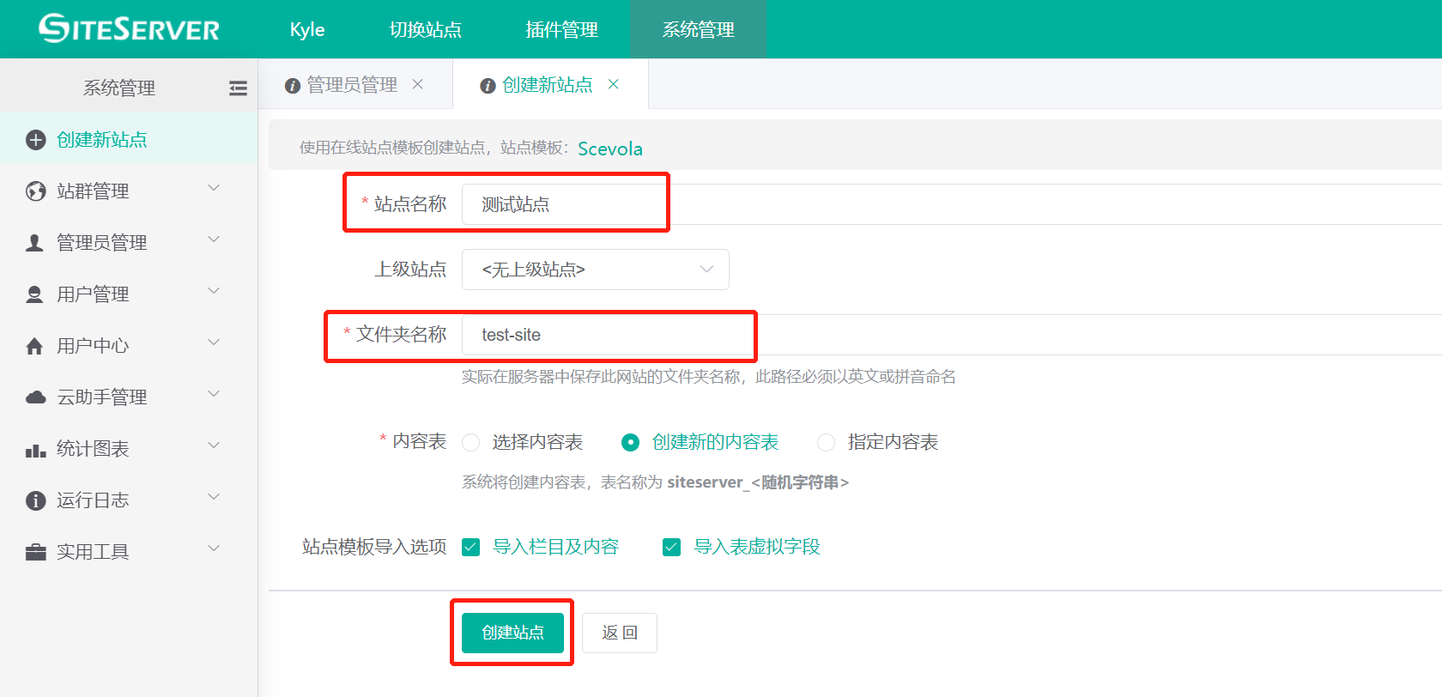Expand the 运行日志 sidebar section
1442x697 pixels.
pyautogui.click(x=214, y=497)
